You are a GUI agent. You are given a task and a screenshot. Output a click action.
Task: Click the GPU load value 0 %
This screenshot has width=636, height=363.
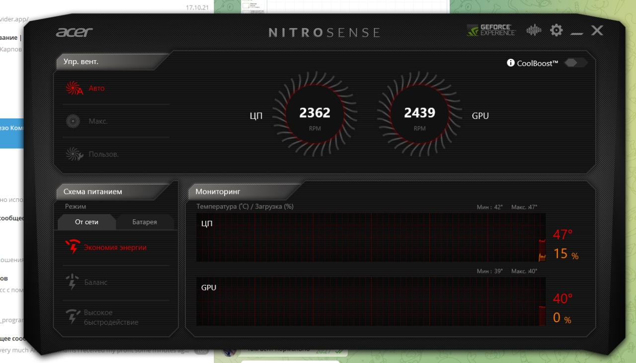point(562,318)
